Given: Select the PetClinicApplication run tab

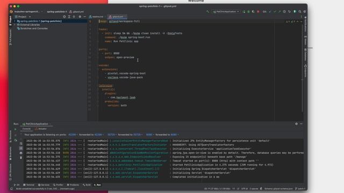Looking at the screenshot, I should click(37, 124).
